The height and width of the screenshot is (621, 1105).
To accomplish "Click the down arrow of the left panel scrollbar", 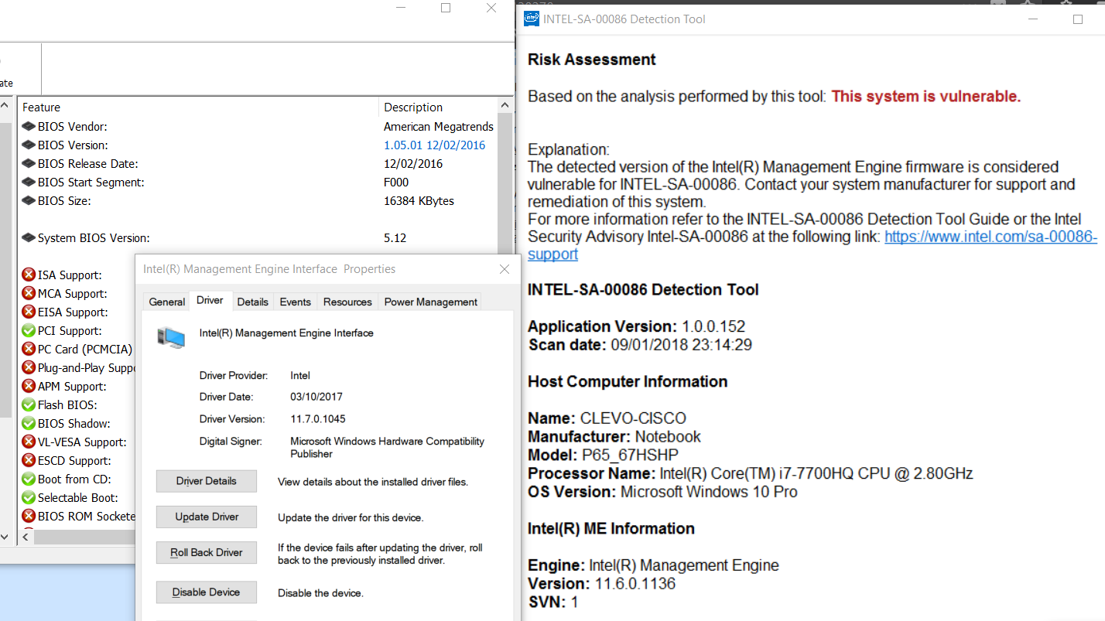I will [x=4, y=537].
